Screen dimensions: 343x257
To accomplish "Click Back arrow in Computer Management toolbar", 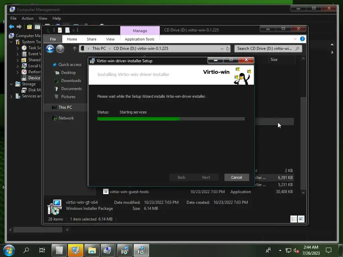I will coord(11,27).
